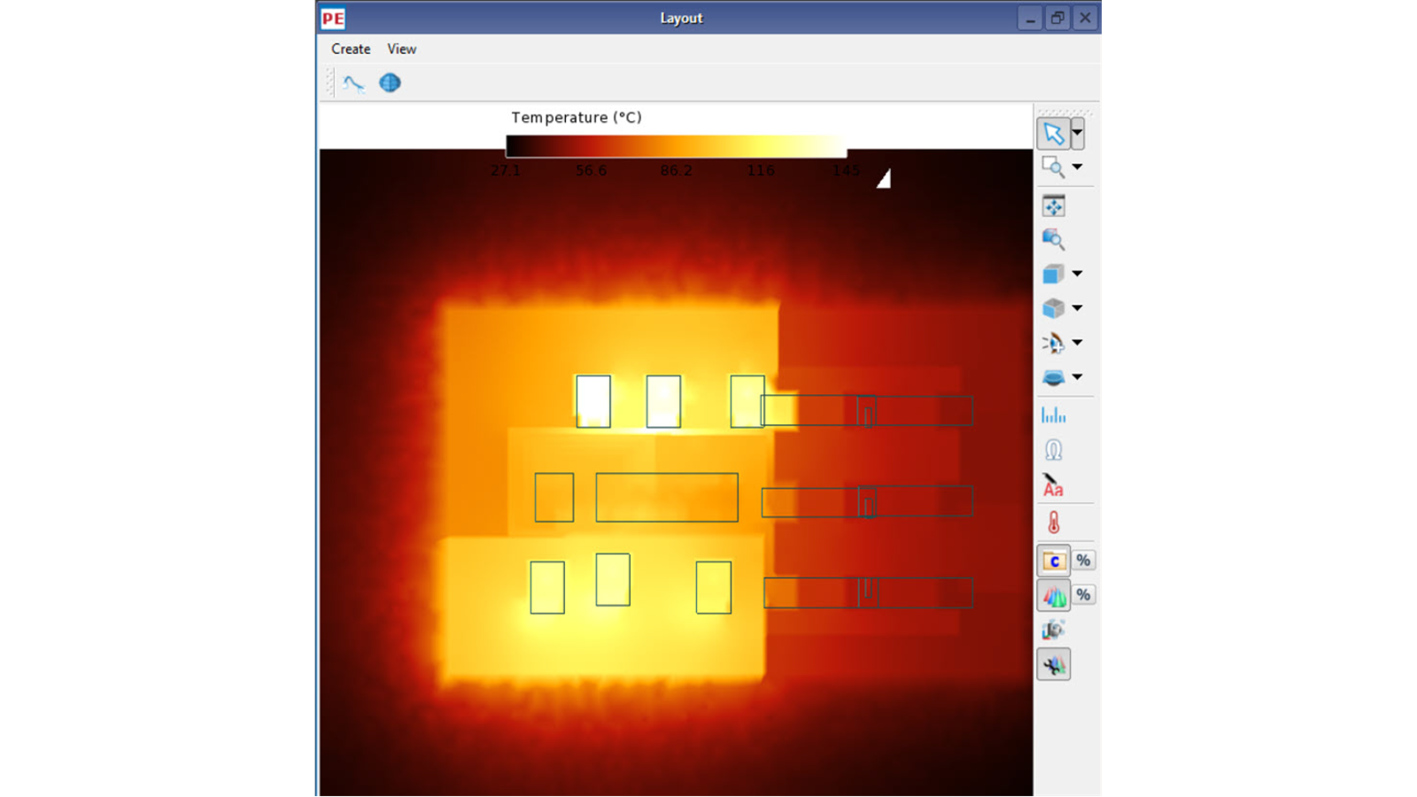The image size is (1417, 797).
Task: Click the percent button beside colored peaks icon
Action: [x=1083, y=595]
